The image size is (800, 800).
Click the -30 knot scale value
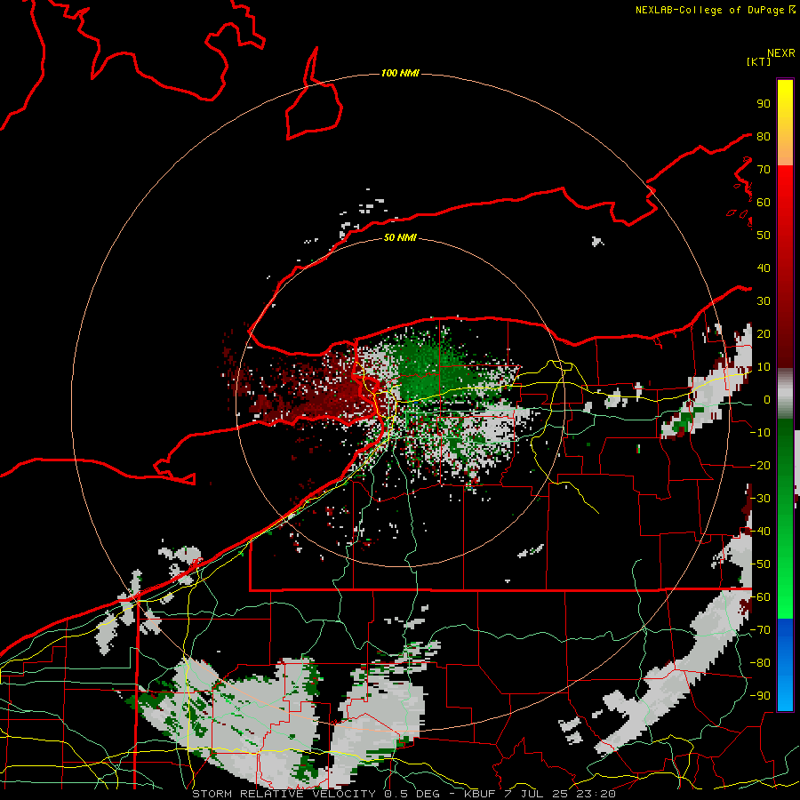(760, 499)
